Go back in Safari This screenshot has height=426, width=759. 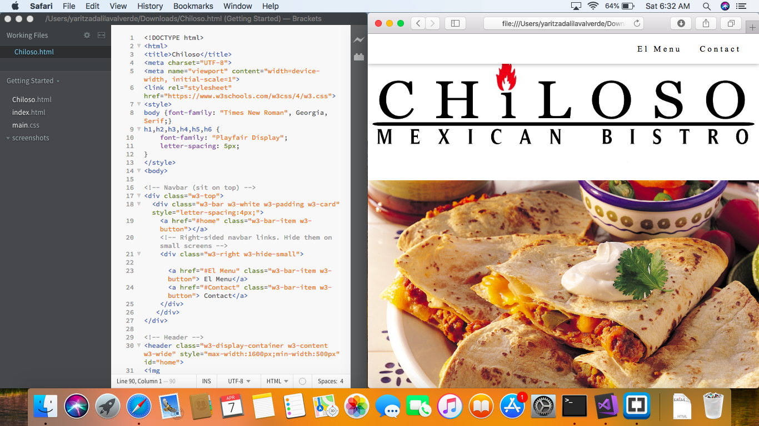tap(418, 23)
